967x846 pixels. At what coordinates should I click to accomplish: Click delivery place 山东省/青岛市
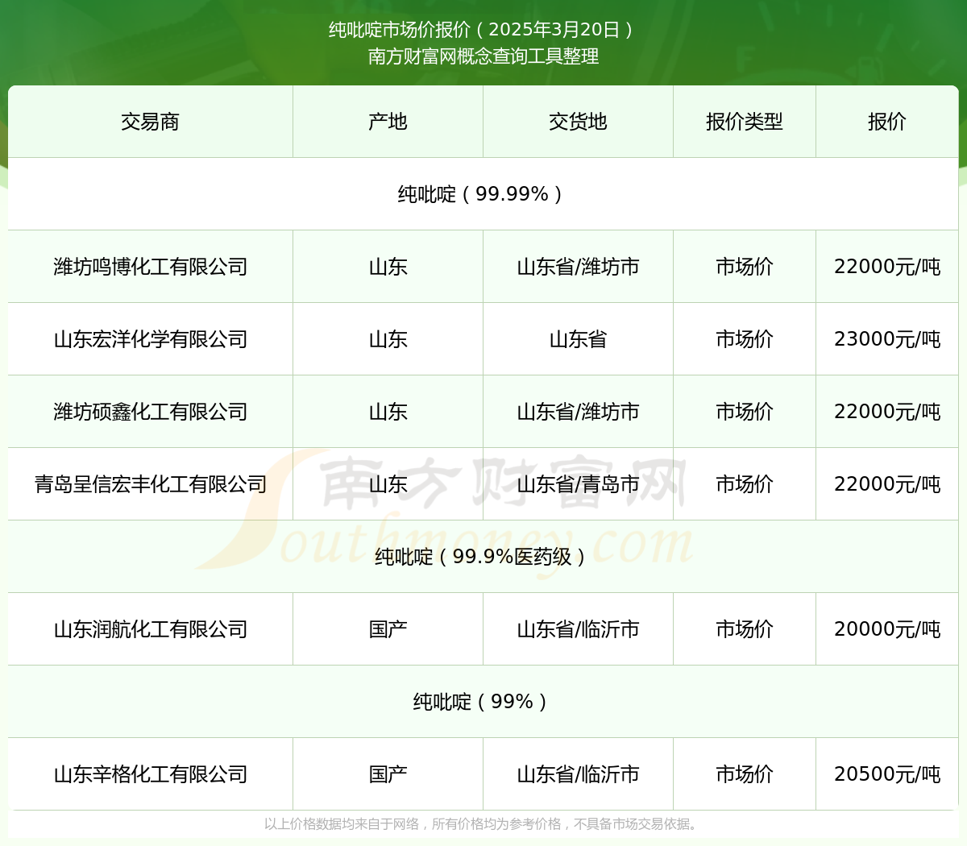pos(578,484)
